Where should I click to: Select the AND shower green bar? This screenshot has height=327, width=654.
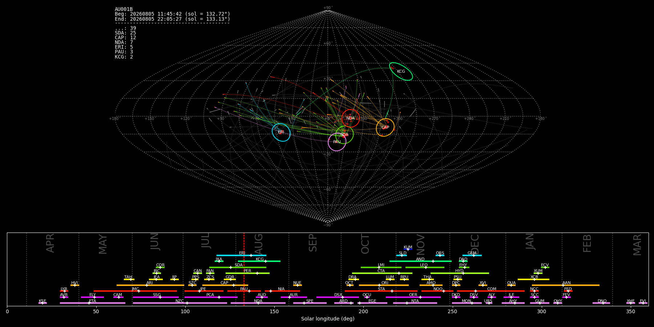(x=420, y=261)
